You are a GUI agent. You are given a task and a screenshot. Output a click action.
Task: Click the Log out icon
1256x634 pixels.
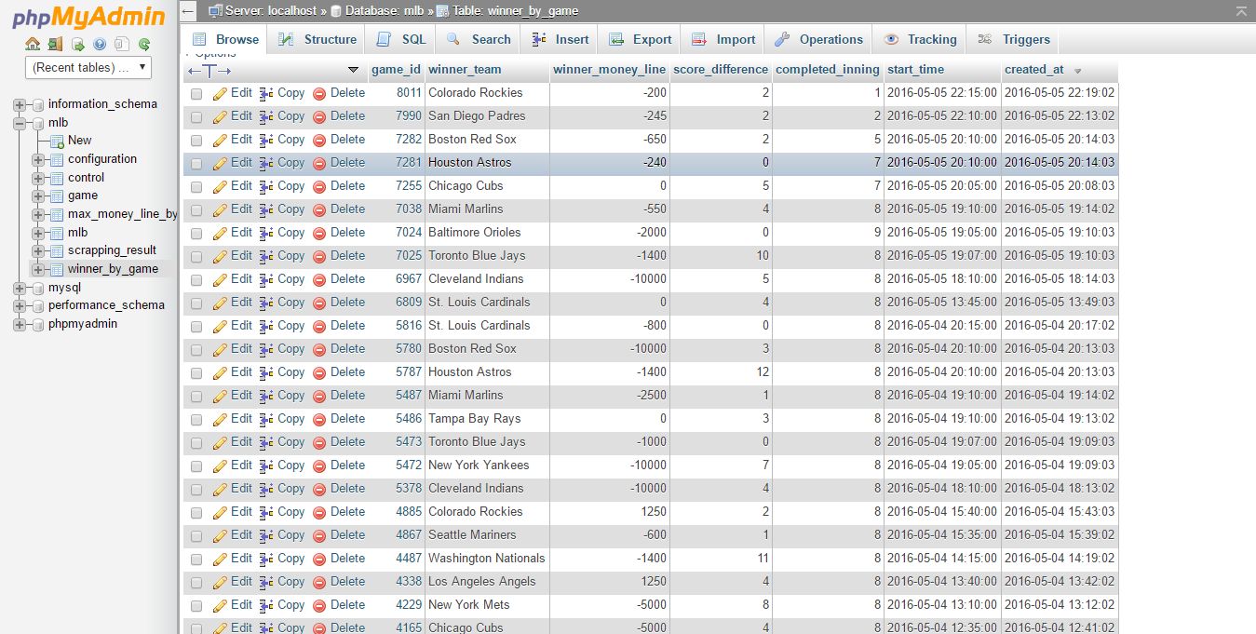55,44
